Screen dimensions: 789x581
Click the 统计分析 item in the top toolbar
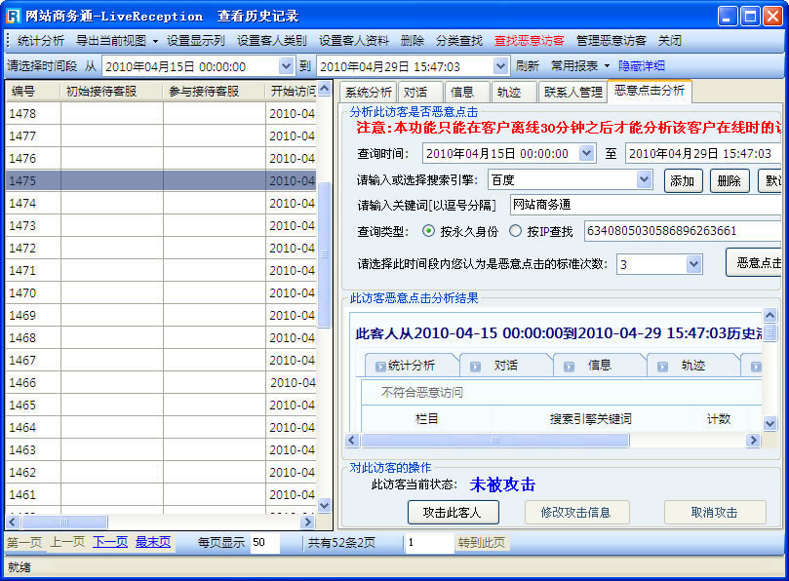coord(41,41)
